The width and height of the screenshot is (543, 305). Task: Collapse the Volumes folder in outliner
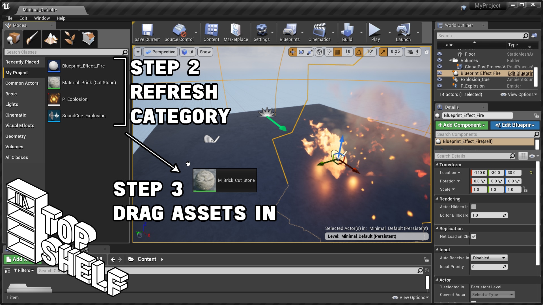pos(450,60)
